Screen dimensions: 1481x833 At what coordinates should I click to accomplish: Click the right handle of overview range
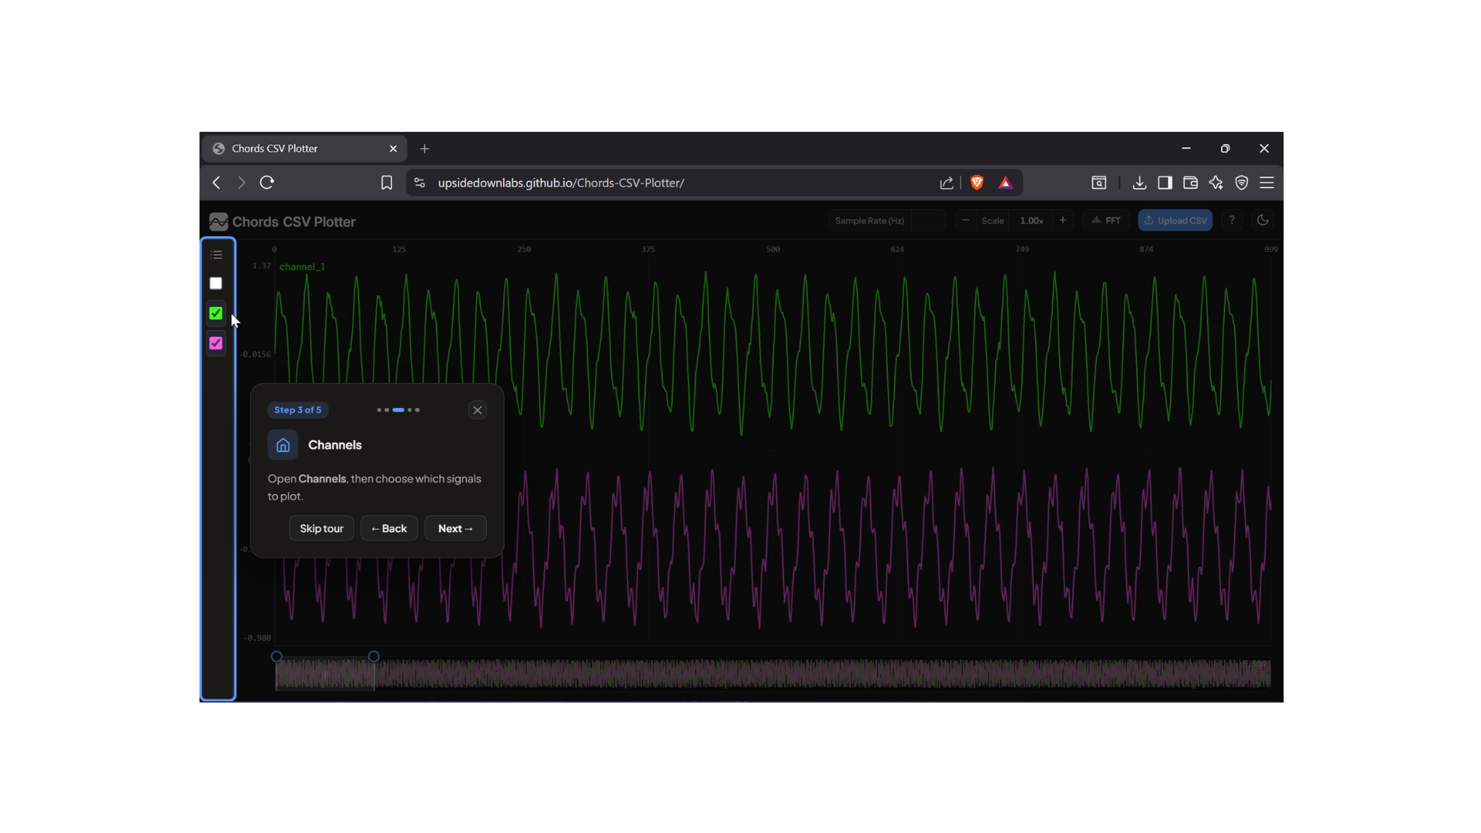(374, 656)
